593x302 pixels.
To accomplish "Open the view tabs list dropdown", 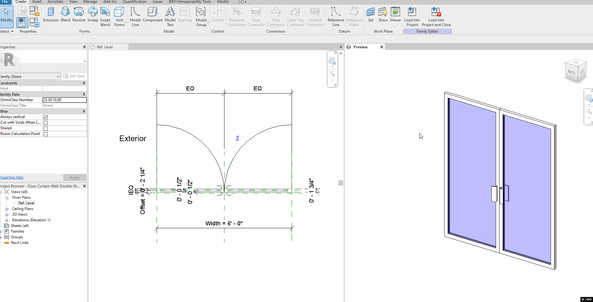I will click(x=341, y=47).
